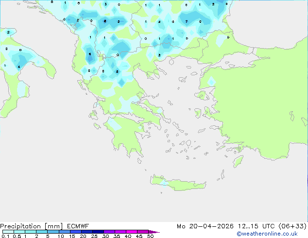This screenshot has width=308, height=238.
Task: Click the 1–2 mm legend color box
Action: click(x=31, y=232)
